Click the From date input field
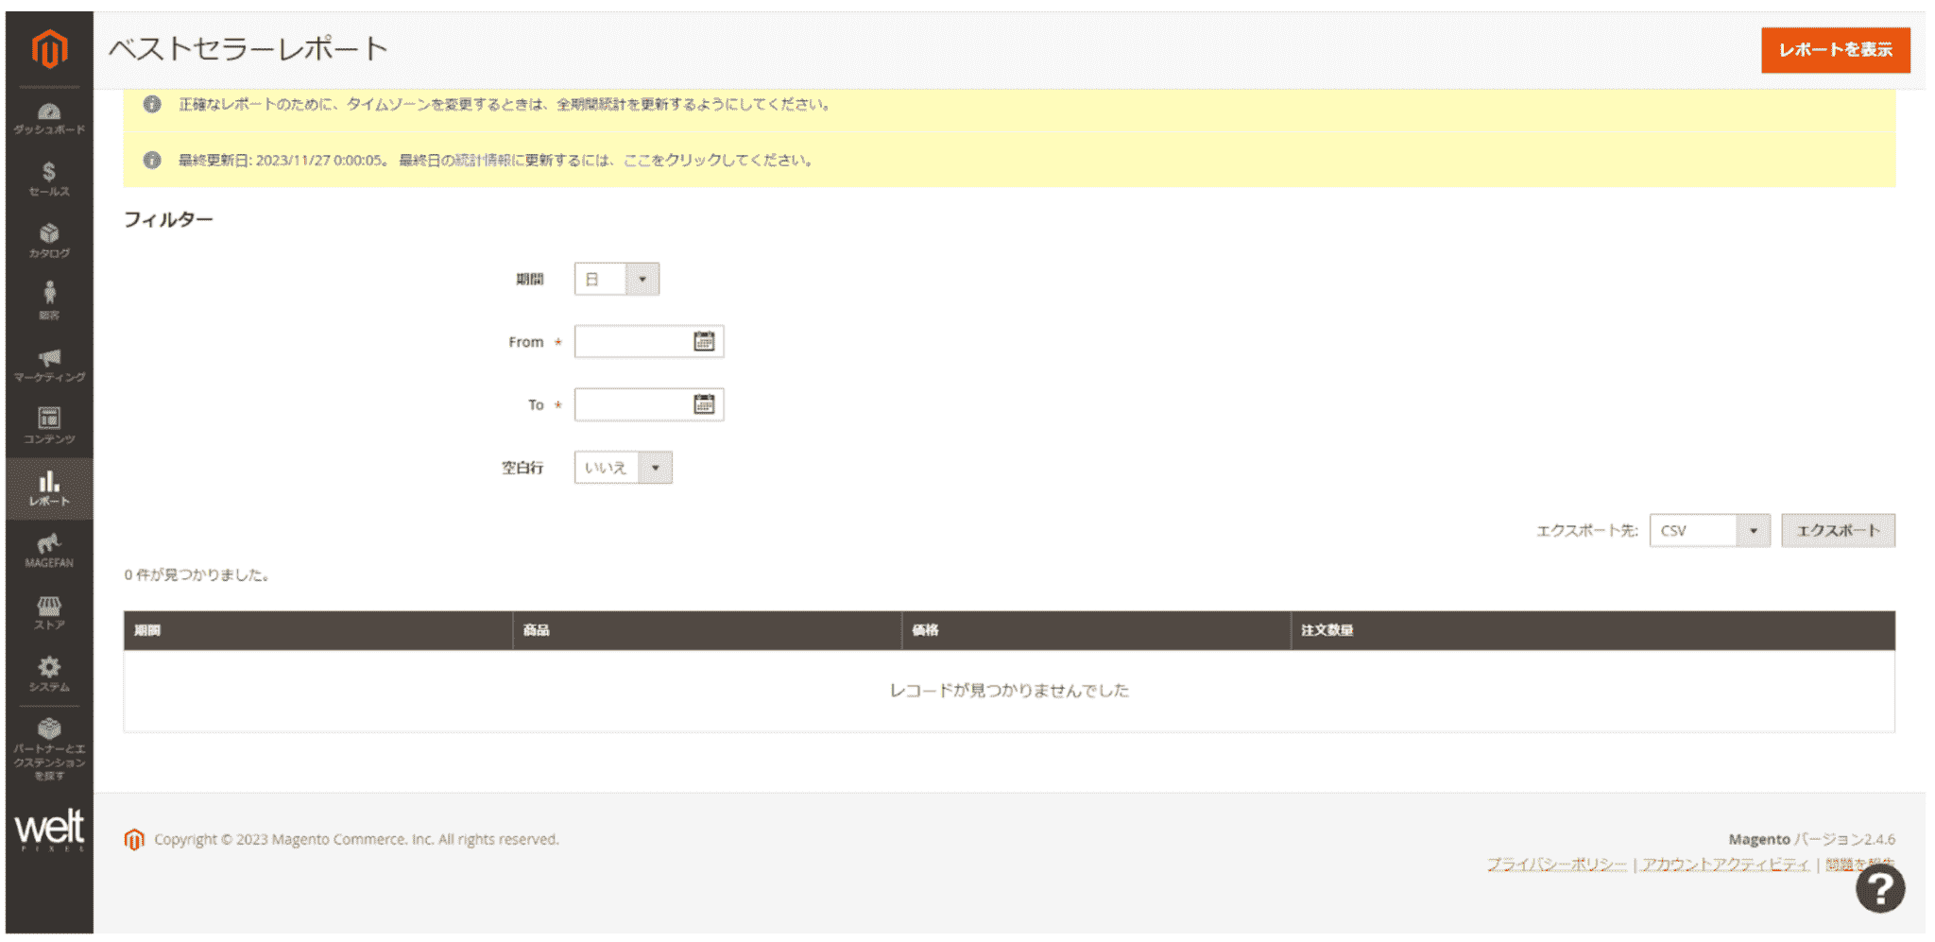1935x942 pixels. tap(633, 342)
